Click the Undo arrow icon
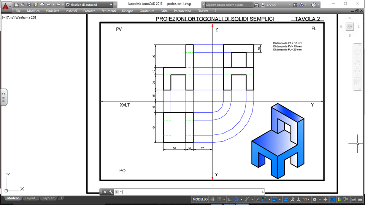The image size is (365, 205). (48, 5)
